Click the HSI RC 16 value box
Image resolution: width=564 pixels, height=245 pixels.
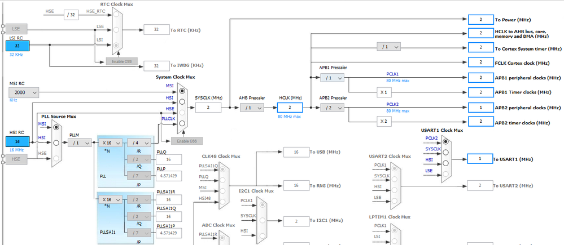click(18, 142)
